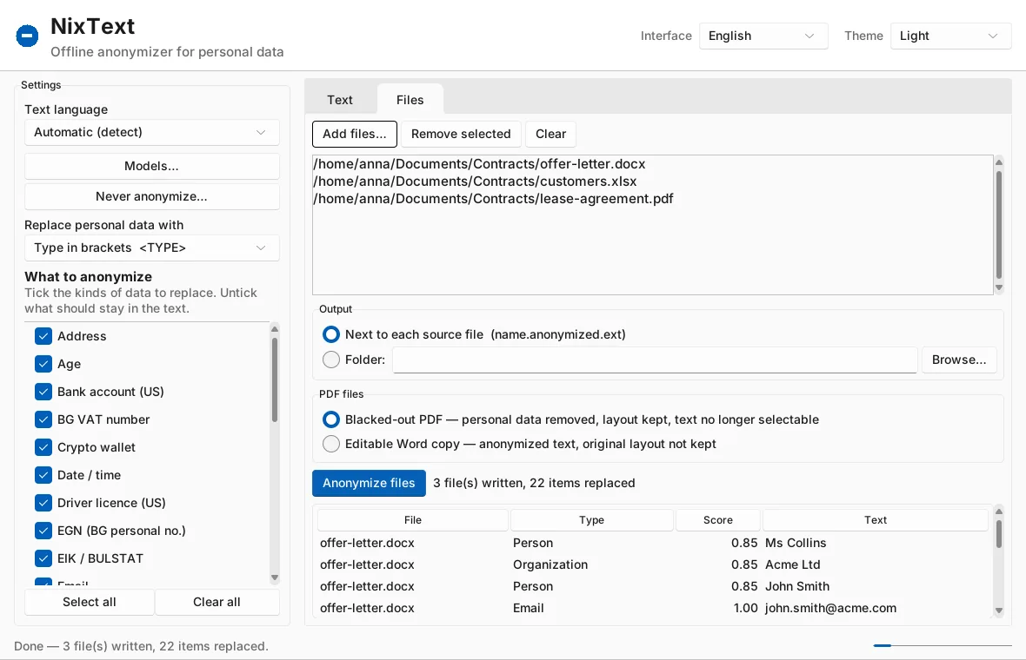Select the Editable Word copy option
Viewport: 1026px width, 660px height.
pos(331,444)
